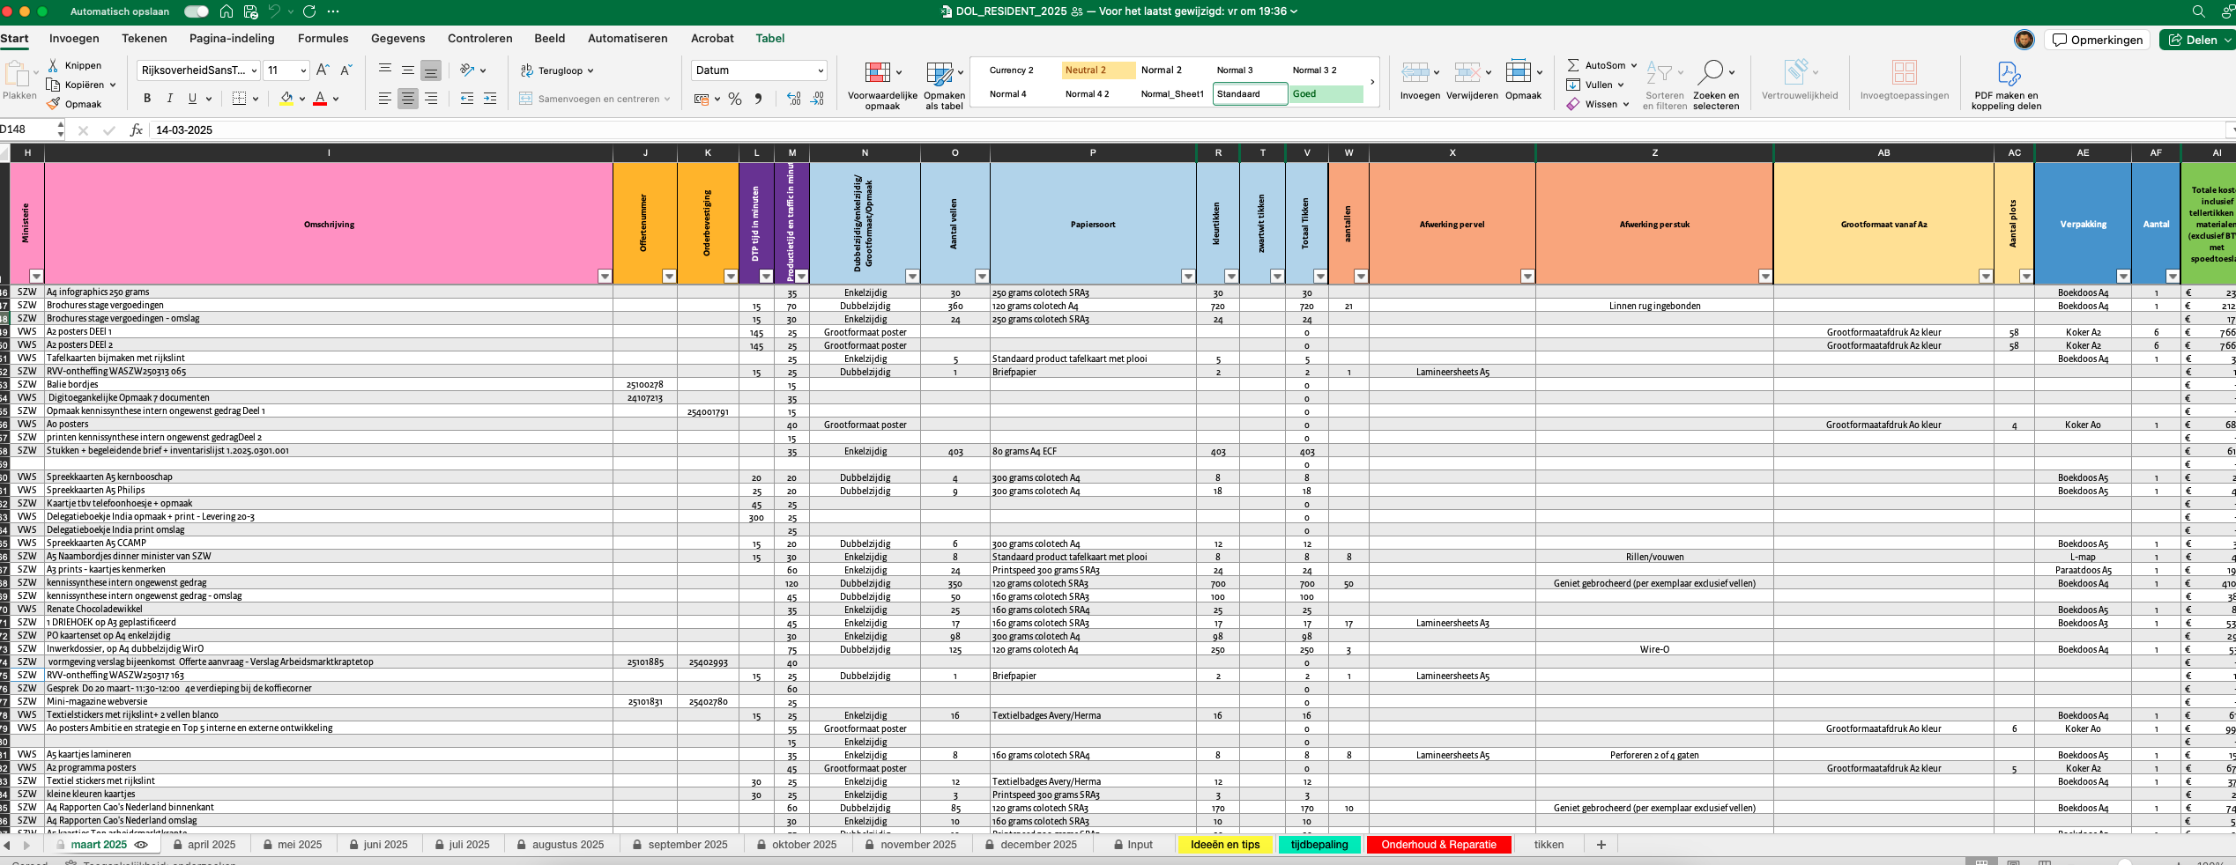Click the Wissen eraser button
2236x865 pixels.
click(x=1597, y=104)
